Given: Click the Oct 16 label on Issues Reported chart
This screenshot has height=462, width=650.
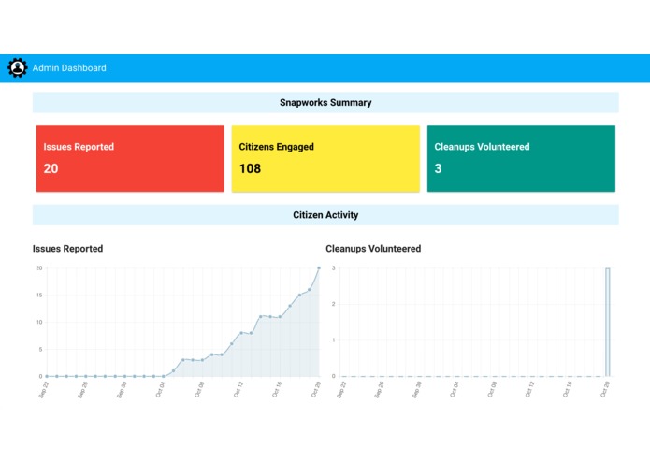Looking at the screenshot, I should coord(277,390).
